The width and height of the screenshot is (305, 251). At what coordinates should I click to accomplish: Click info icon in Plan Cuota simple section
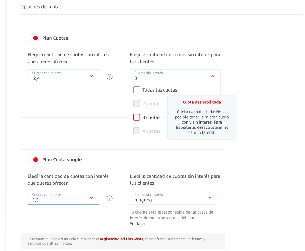(x=110, y=198)
